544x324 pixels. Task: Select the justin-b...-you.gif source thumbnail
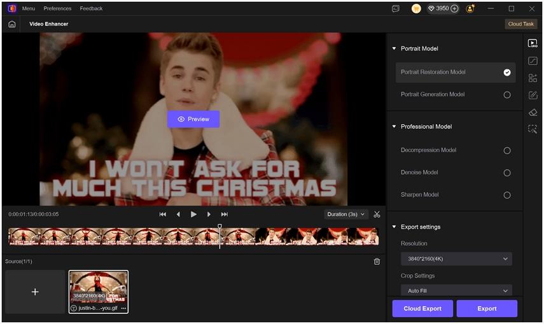(99, 292)
